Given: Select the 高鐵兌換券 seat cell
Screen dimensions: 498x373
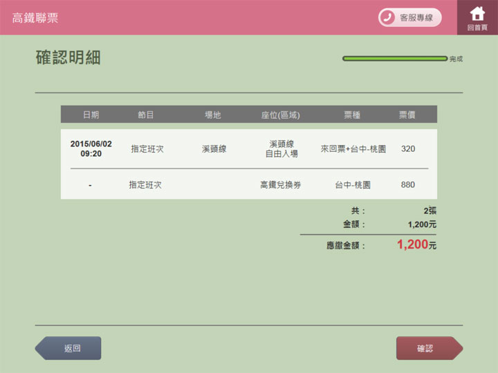Looking at the screenshot, I should (280, 185).
